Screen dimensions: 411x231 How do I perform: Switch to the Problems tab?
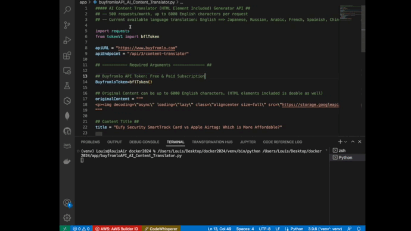(x=90, y=142)
